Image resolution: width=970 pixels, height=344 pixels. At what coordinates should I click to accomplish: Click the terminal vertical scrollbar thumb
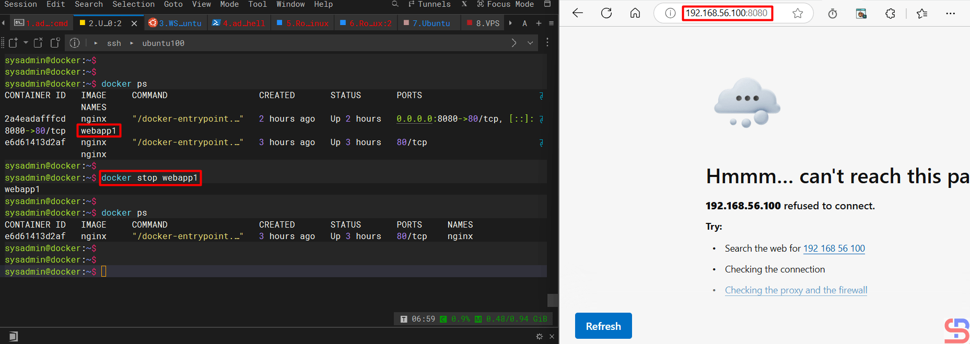[552, 300]
